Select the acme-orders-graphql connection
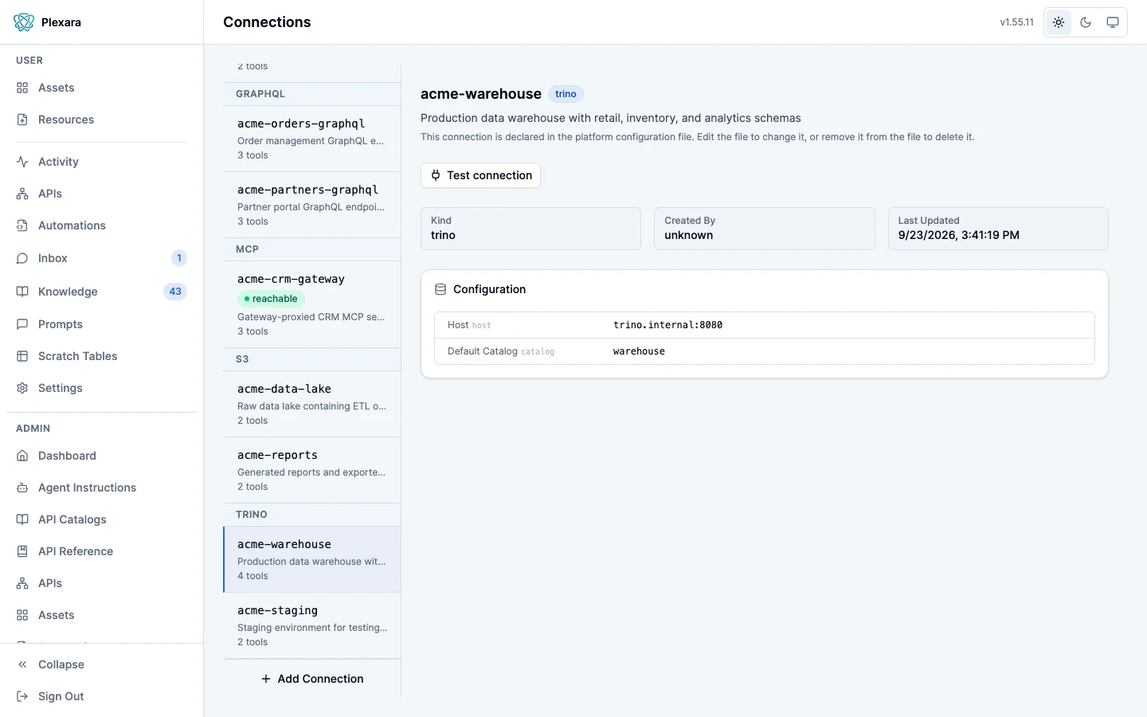Image resolution: width=1147 pixels, height=717 pixels. pyautogui.click(x=312, y=139)
